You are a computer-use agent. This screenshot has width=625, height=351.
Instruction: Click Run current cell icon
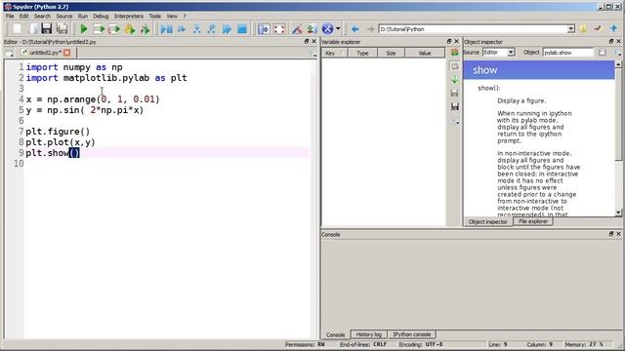(x=99, y=28)
